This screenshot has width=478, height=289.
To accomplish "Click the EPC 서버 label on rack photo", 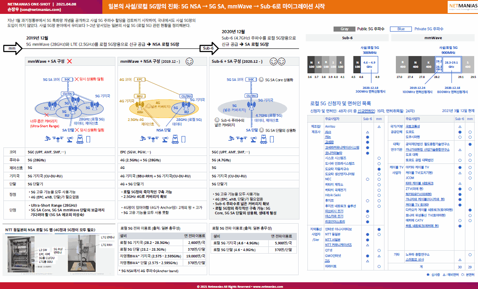I will tap(45, 254).
